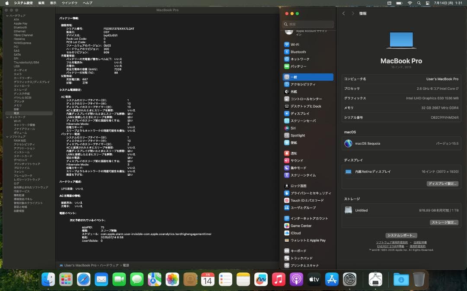Open the 法規認証 link

(x=420, y=243)
